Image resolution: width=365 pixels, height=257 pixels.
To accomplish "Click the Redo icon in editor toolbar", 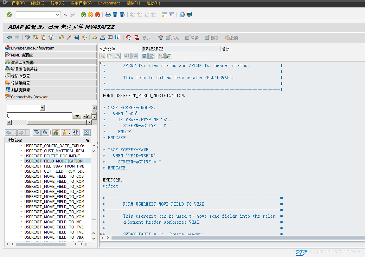I will [x=135, y=56].
